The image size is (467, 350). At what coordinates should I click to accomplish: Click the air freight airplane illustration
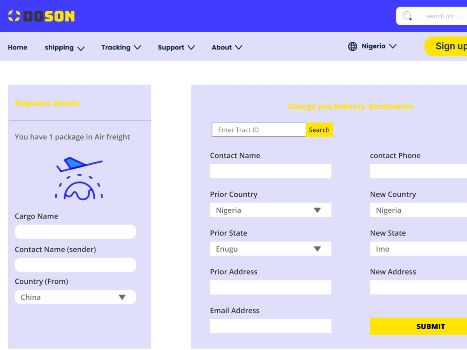[79, 178]
